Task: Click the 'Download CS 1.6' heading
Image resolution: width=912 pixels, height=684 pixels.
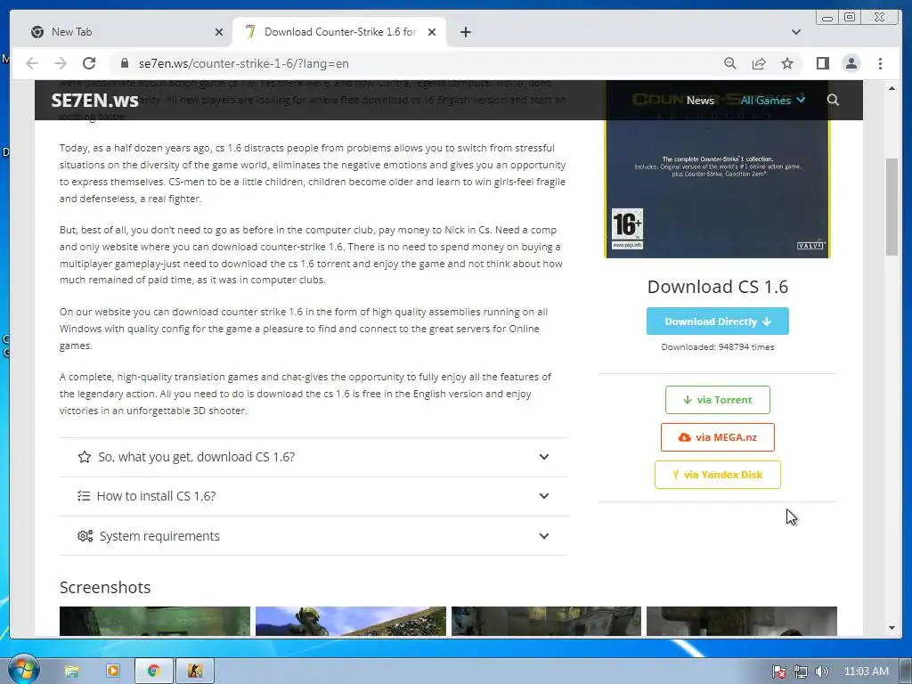Action: click(x=717, y=287)
